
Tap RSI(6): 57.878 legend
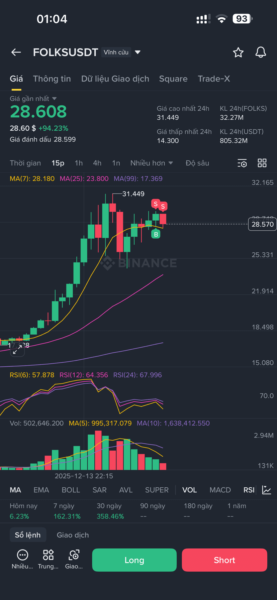tap(32, 375)
